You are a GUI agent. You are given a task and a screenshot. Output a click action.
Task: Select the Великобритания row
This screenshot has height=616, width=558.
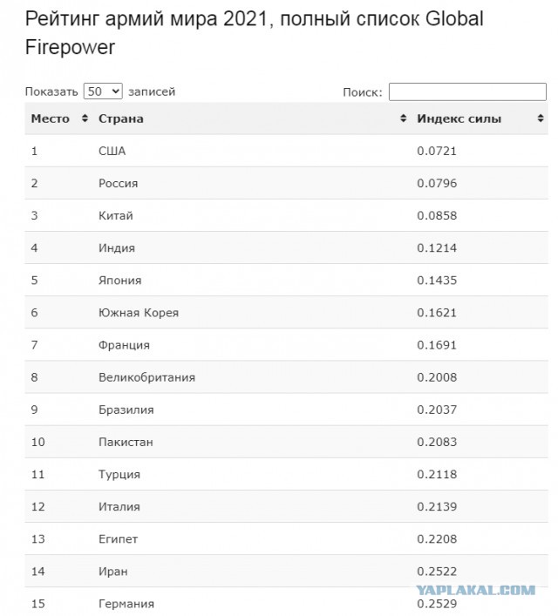[286, 377]
